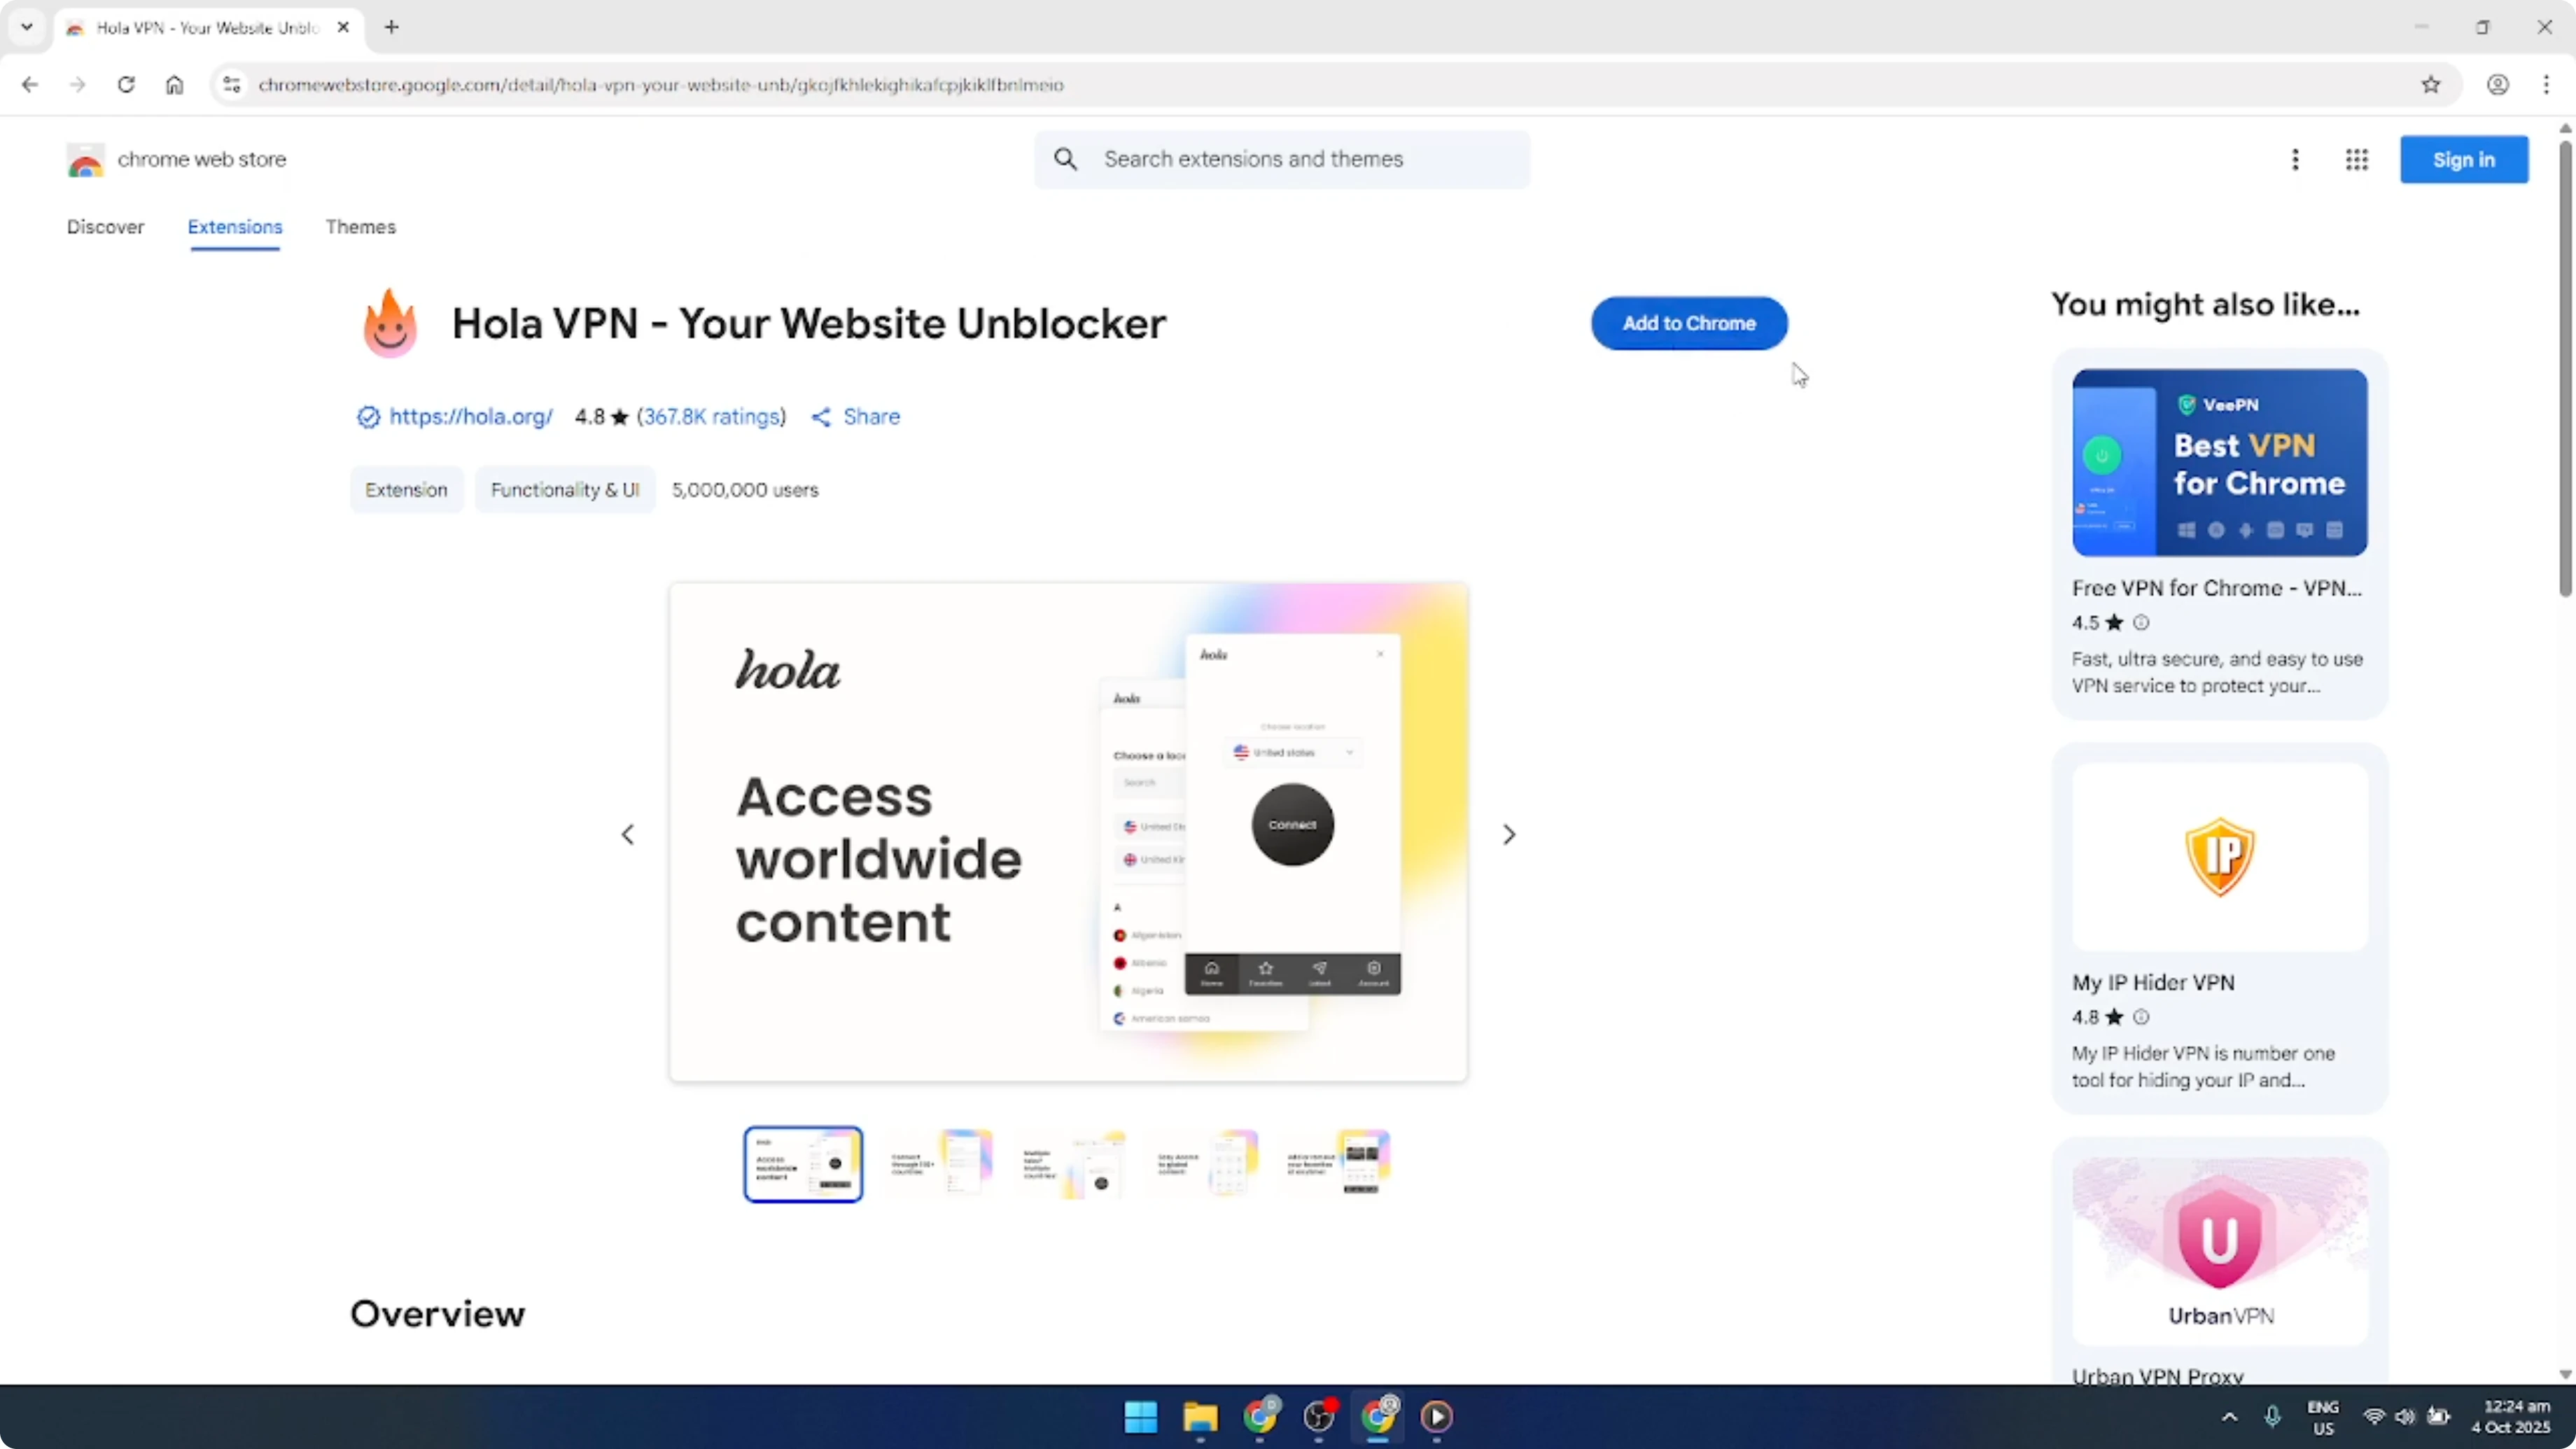Click the Overview heading
This screenshot has width=2576, height=1449.
pyautogui.click(x=437, y=1314)
